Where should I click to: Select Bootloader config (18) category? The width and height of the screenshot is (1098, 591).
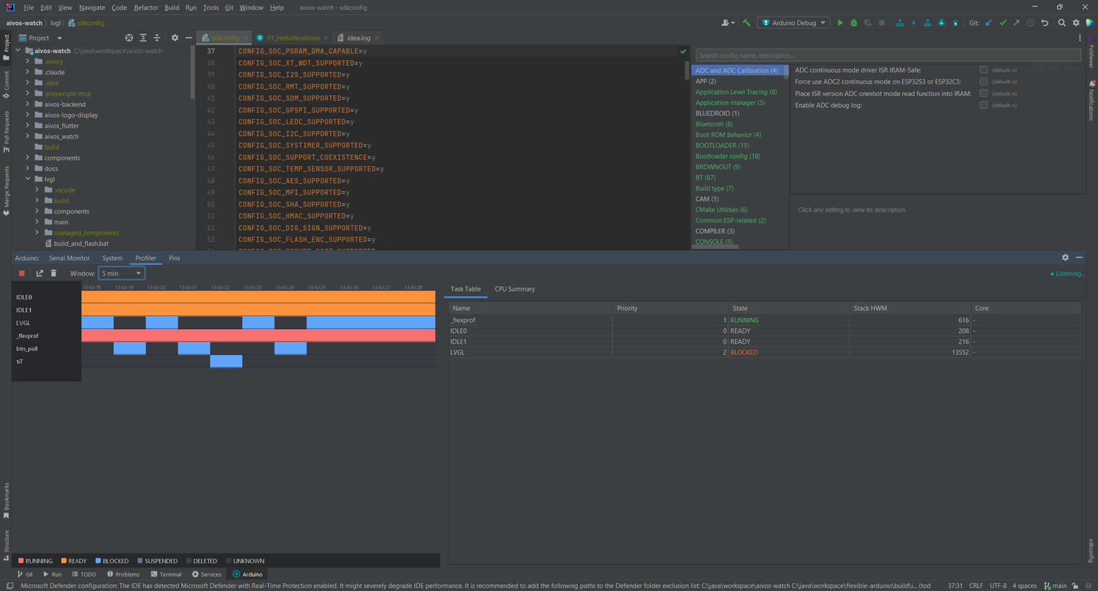pyautogui.click(x=727, y=156)
